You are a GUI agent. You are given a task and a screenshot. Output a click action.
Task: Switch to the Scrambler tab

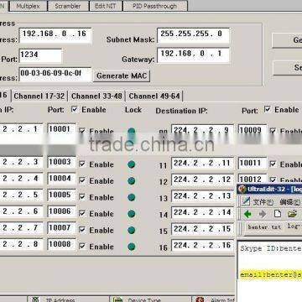[x=68, y=6]
